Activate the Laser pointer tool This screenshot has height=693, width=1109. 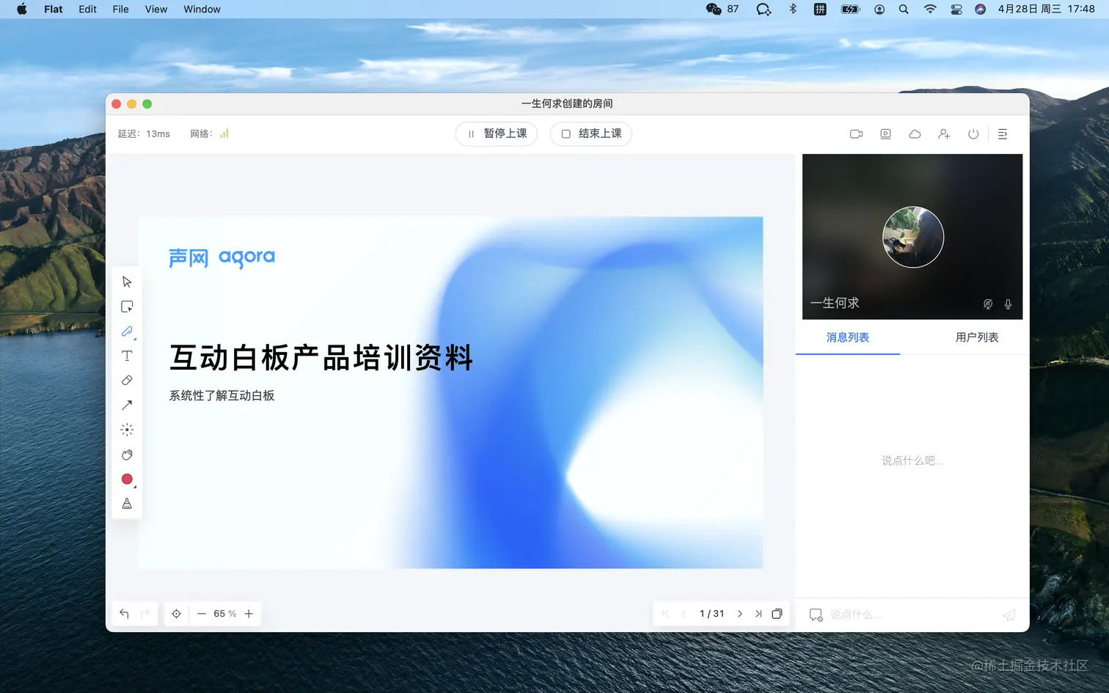pos(127,430)
